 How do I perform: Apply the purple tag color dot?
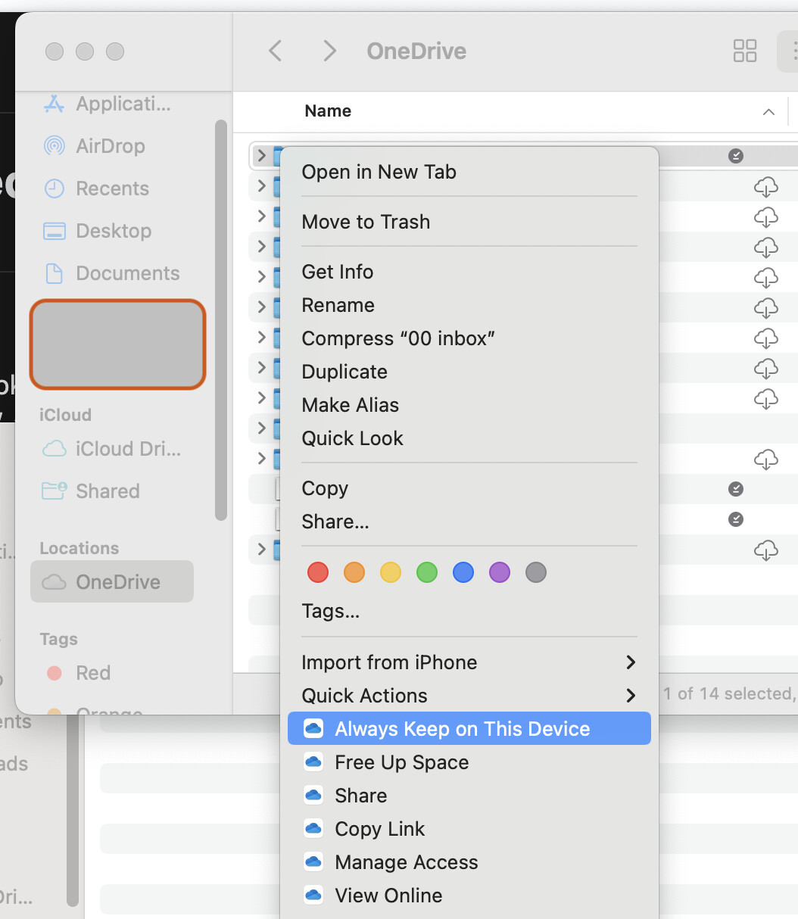coord(500,572)
